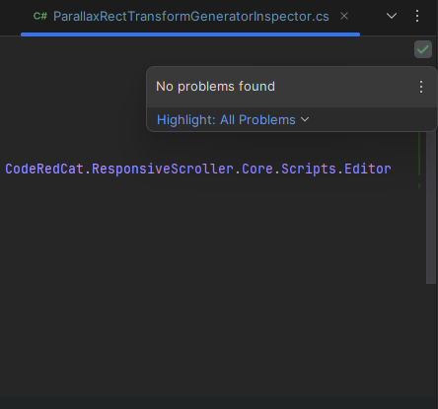Image resolution: width=438 pixels, height=409 pixels.
Task: Select the ParallaxRectTransformGeneratorInspector.cs tab
Action: click(x=191, y=16)
